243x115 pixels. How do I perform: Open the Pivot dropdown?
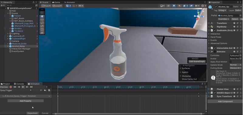click(46, 6)
